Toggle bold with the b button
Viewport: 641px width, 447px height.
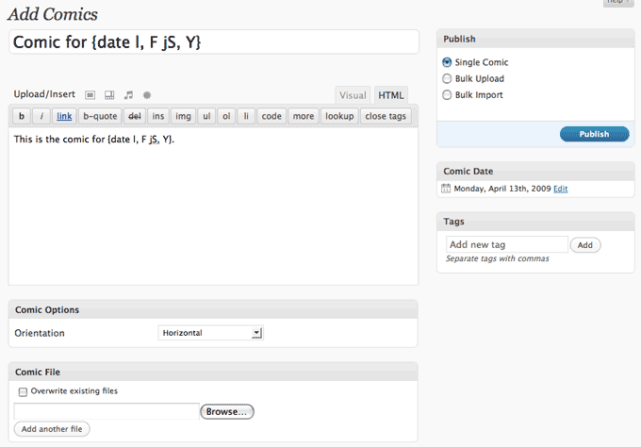[22, 116]
